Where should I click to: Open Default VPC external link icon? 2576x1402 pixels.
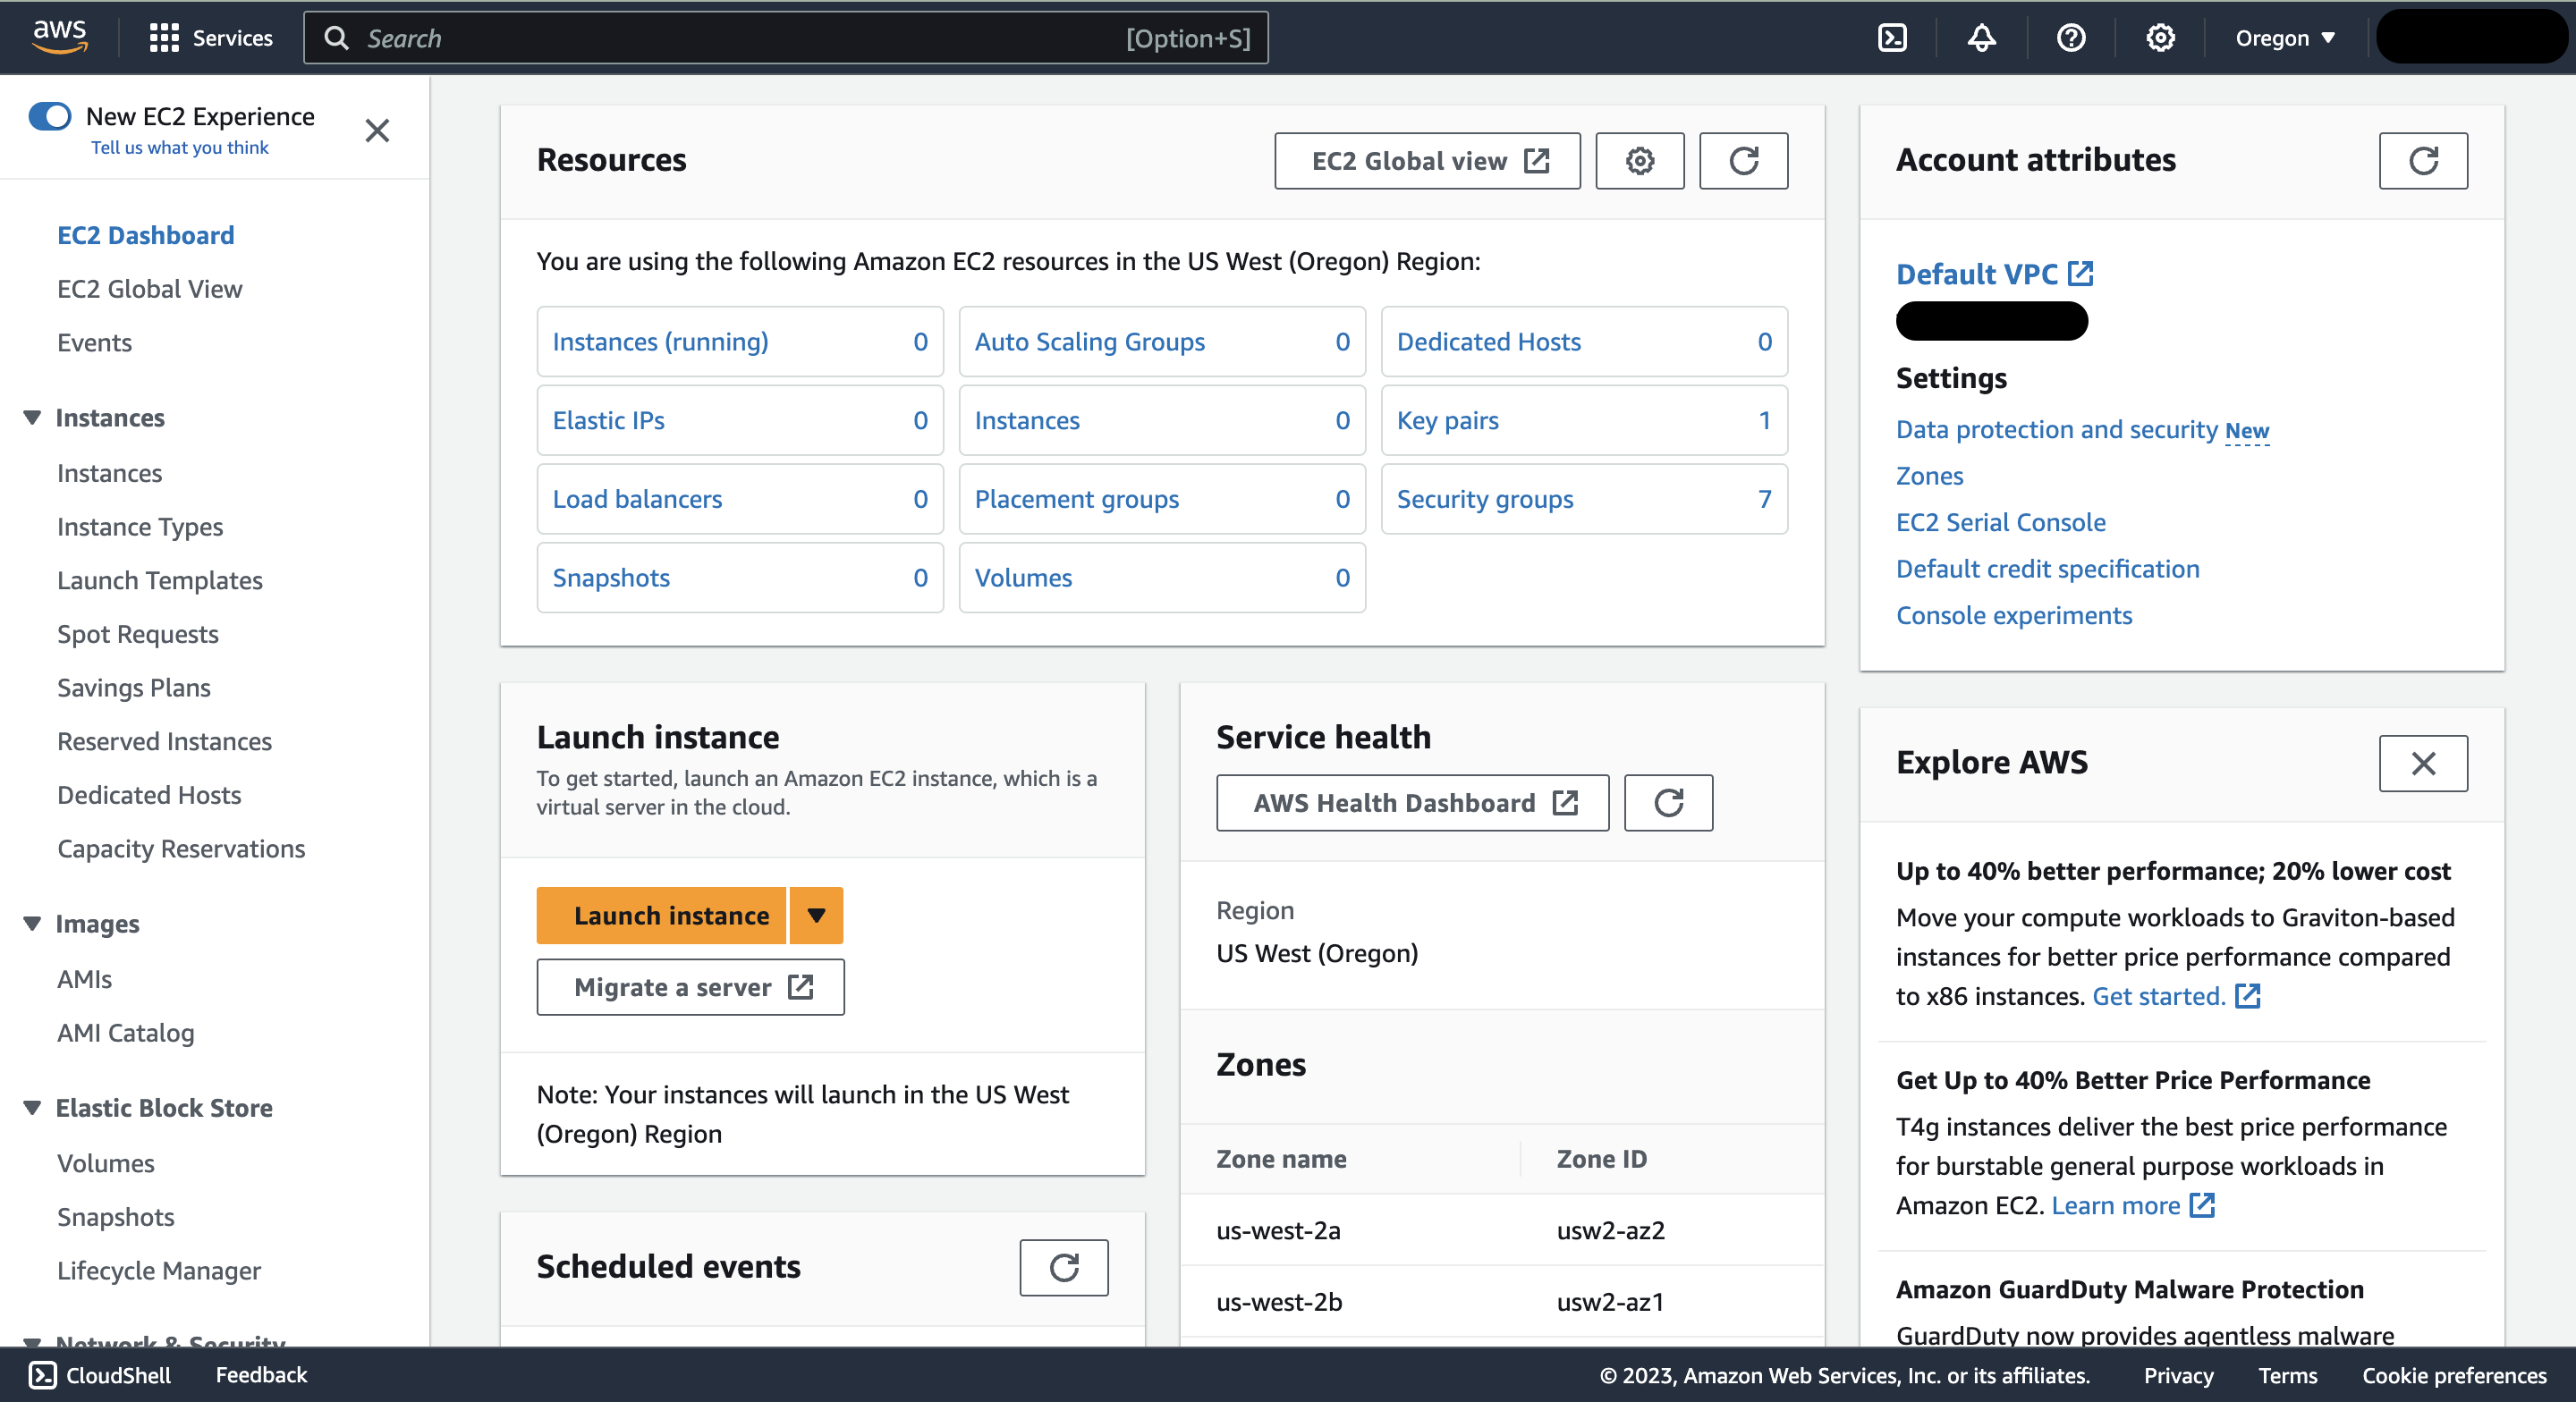tap(2081, 273)
